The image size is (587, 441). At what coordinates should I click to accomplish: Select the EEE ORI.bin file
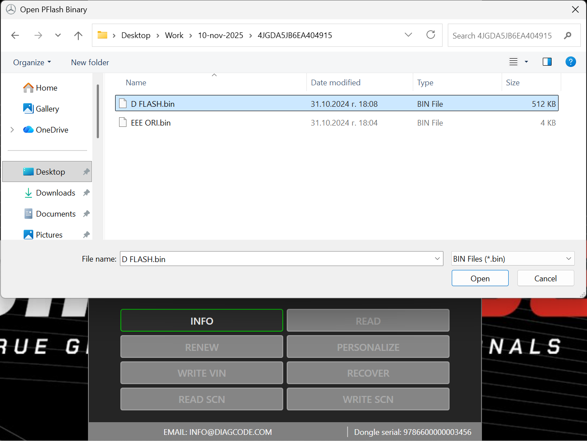(x=151, y=123)
